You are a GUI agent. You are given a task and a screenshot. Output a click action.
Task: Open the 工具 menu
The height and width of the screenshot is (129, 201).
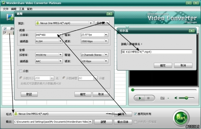[22, 9]
